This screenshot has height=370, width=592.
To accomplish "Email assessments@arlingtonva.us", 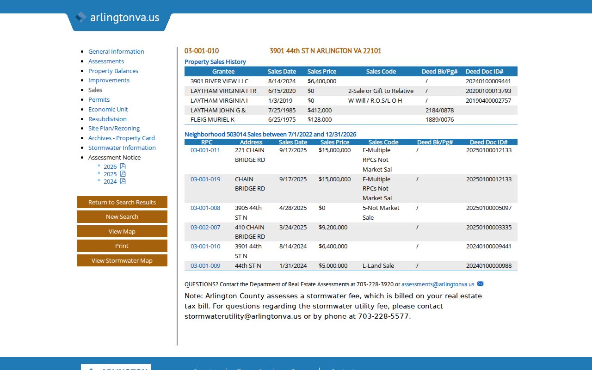I will [x=438, y=284].
